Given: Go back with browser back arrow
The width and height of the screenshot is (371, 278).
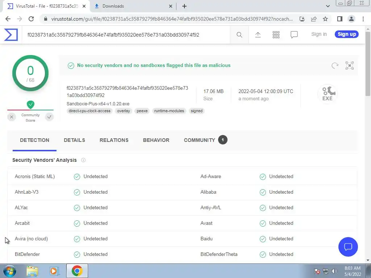Looking at the screenshot, I should (x=8, y=19).
